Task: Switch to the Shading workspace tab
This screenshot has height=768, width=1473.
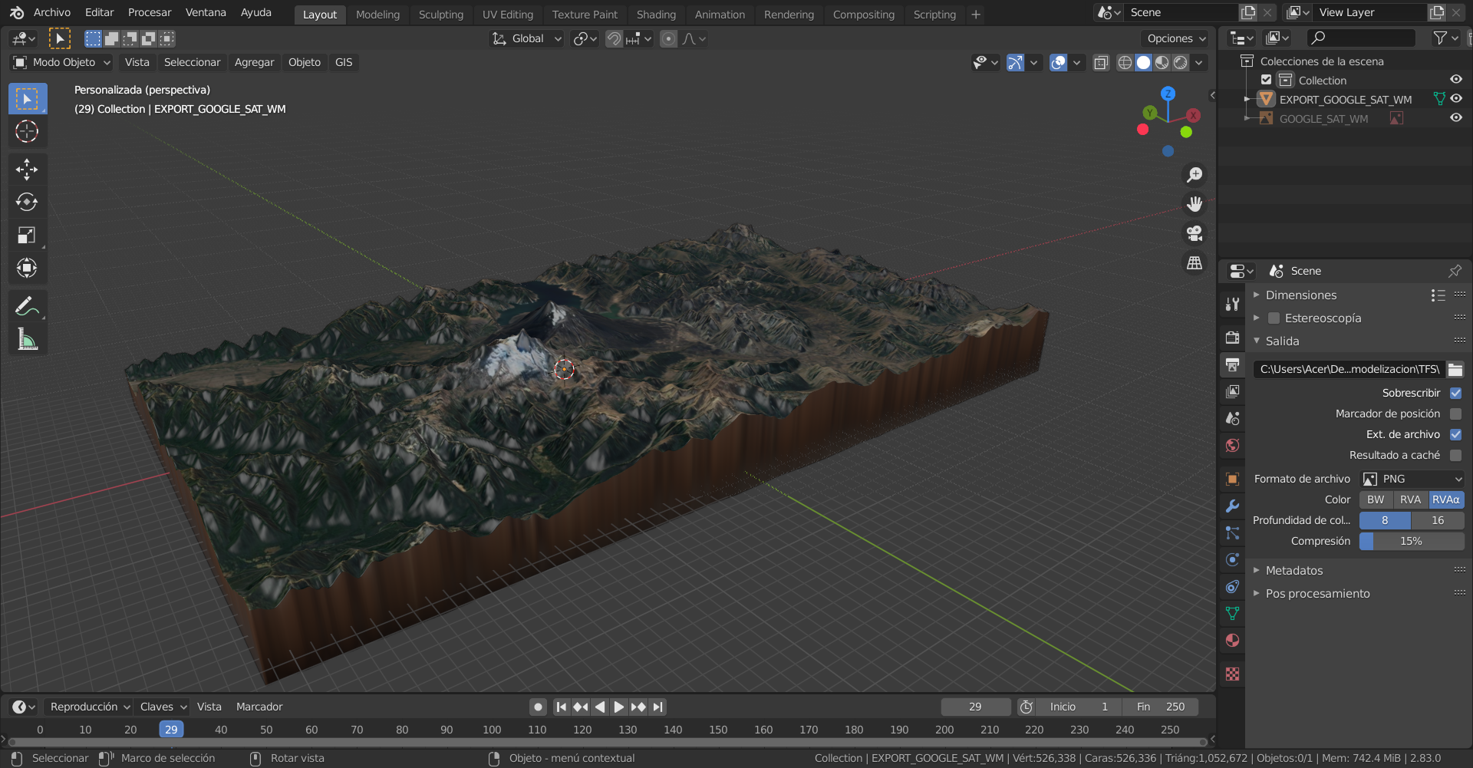Action: (x=656, y=15)
